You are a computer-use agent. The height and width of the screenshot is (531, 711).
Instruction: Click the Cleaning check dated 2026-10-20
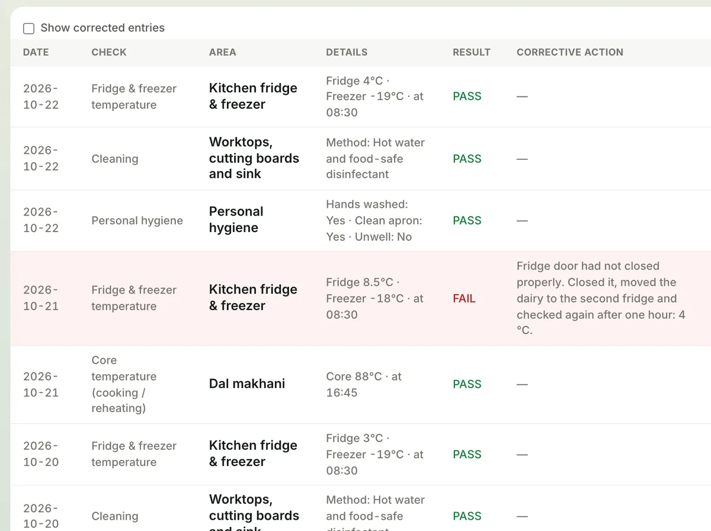tap(115, 516)
